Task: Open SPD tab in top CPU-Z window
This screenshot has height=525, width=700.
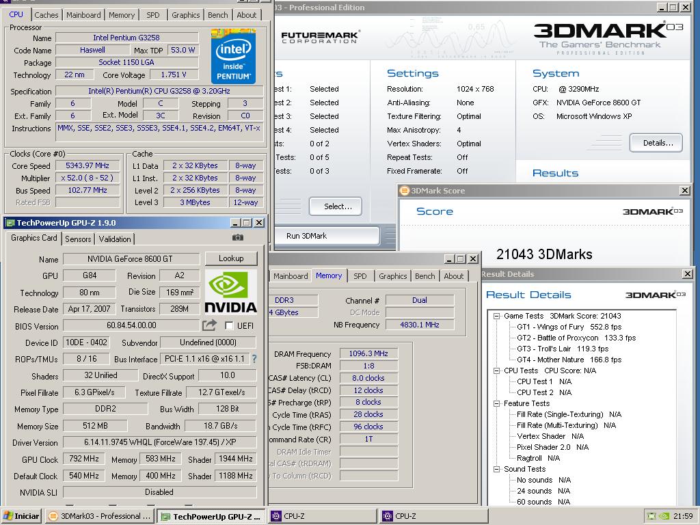Action: (x=152, y=15)
